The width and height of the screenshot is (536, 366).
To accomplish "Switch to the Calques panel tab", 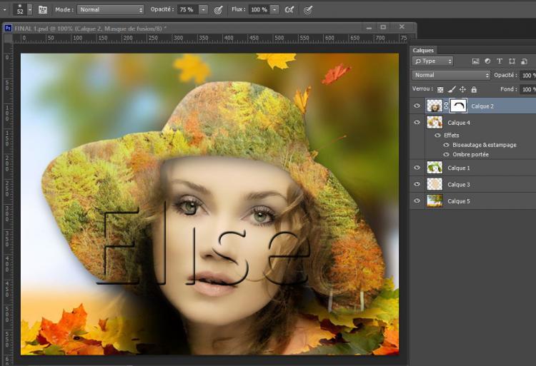I will 423,51.
